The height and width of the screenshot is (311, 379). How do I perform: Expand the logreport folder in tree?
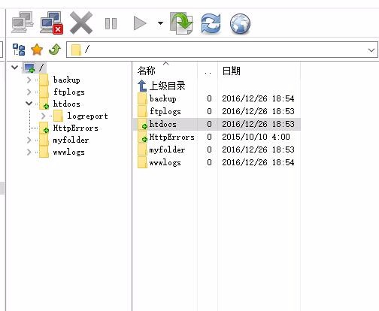coord(43,116)
